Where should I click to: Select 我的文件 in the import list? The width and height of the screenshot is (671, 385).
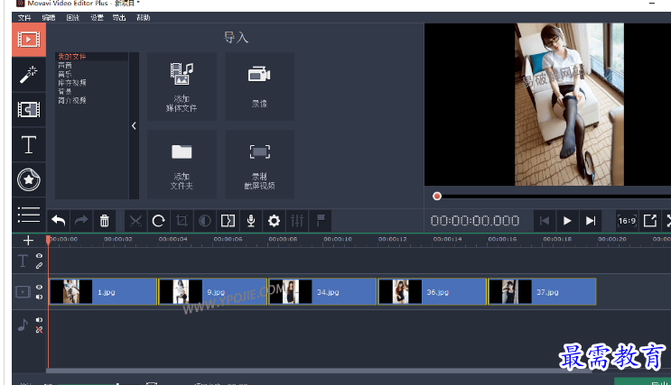[91, 57]
